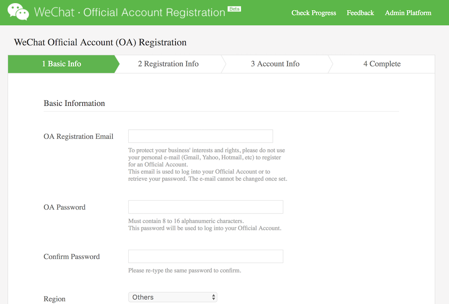Click the Confirm Password label
Viewport: 449px width, 304px height.
tap(71, 257)
